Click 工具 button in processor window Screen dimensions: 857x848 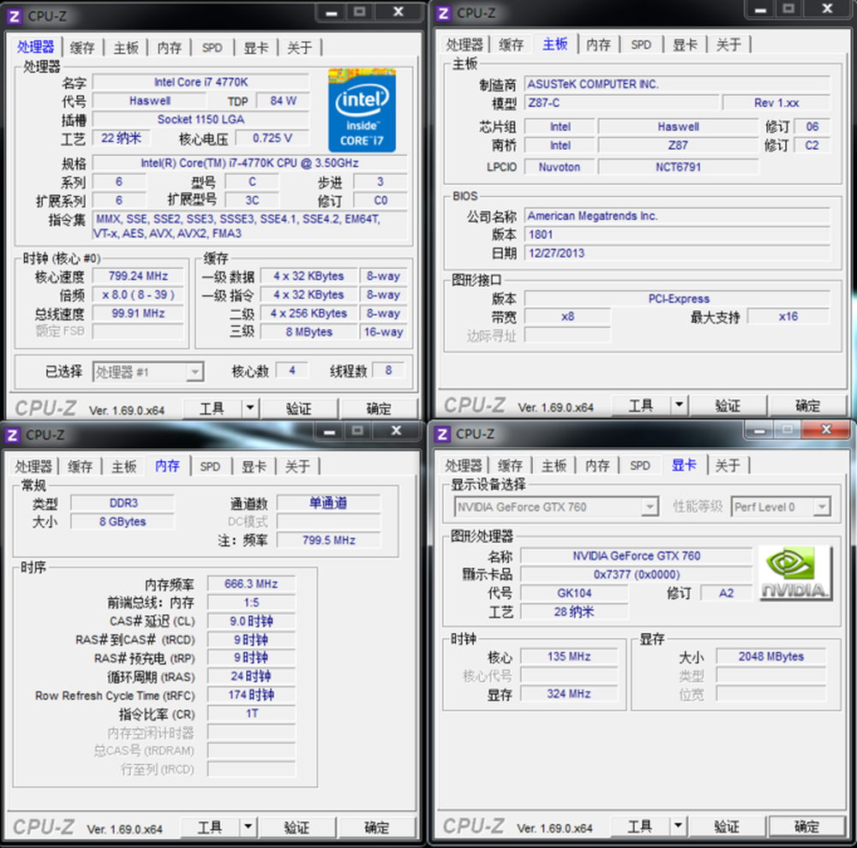212,409
